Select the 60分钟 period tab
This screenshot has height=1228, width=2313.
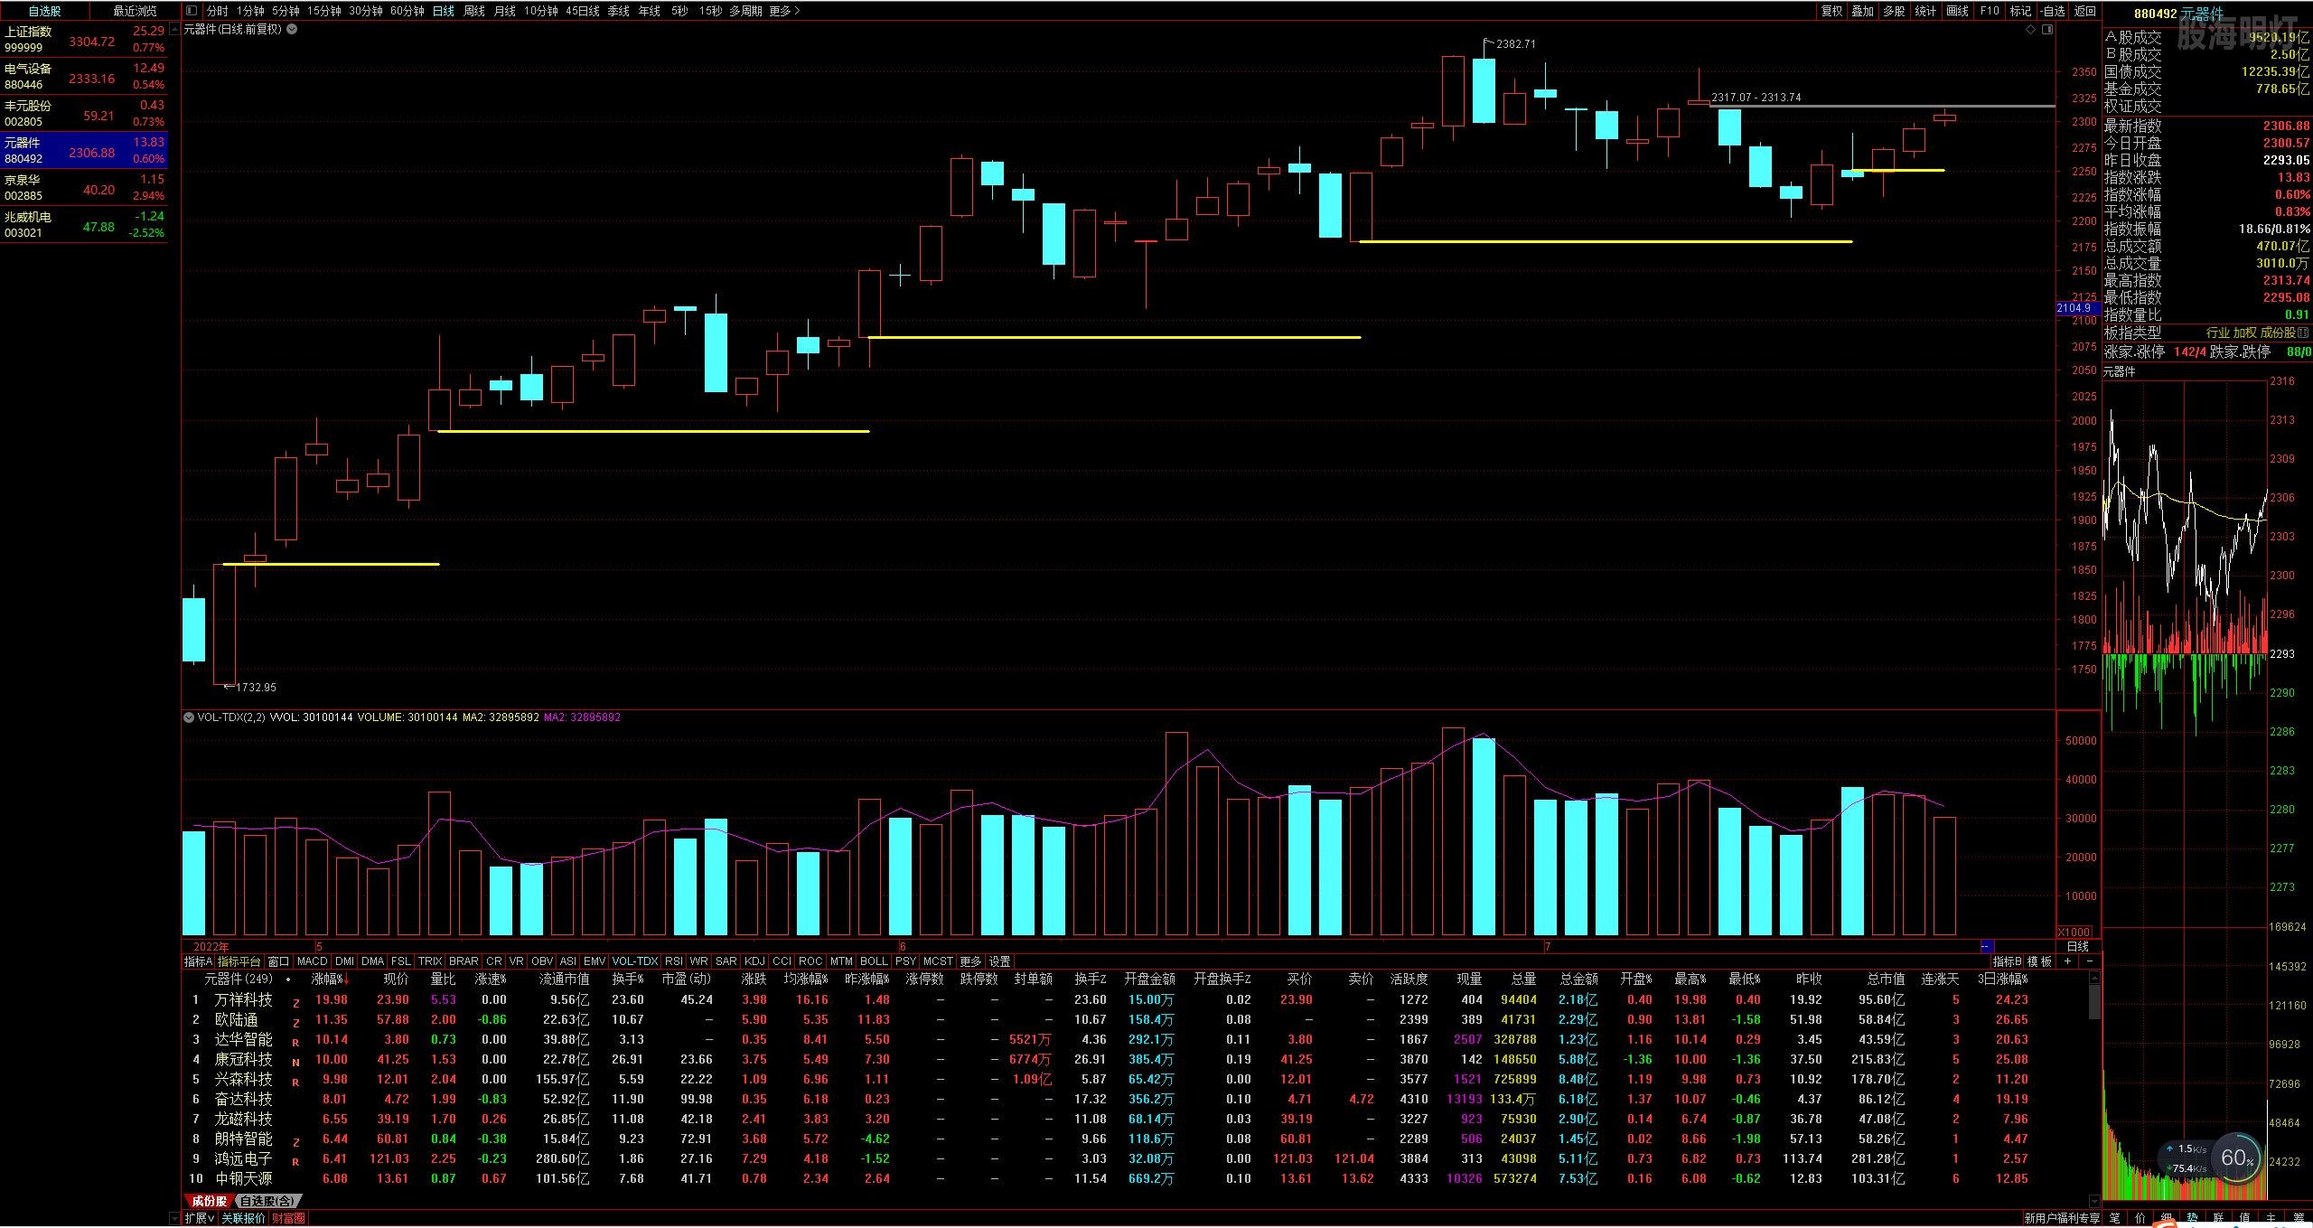tap(407, 11)
